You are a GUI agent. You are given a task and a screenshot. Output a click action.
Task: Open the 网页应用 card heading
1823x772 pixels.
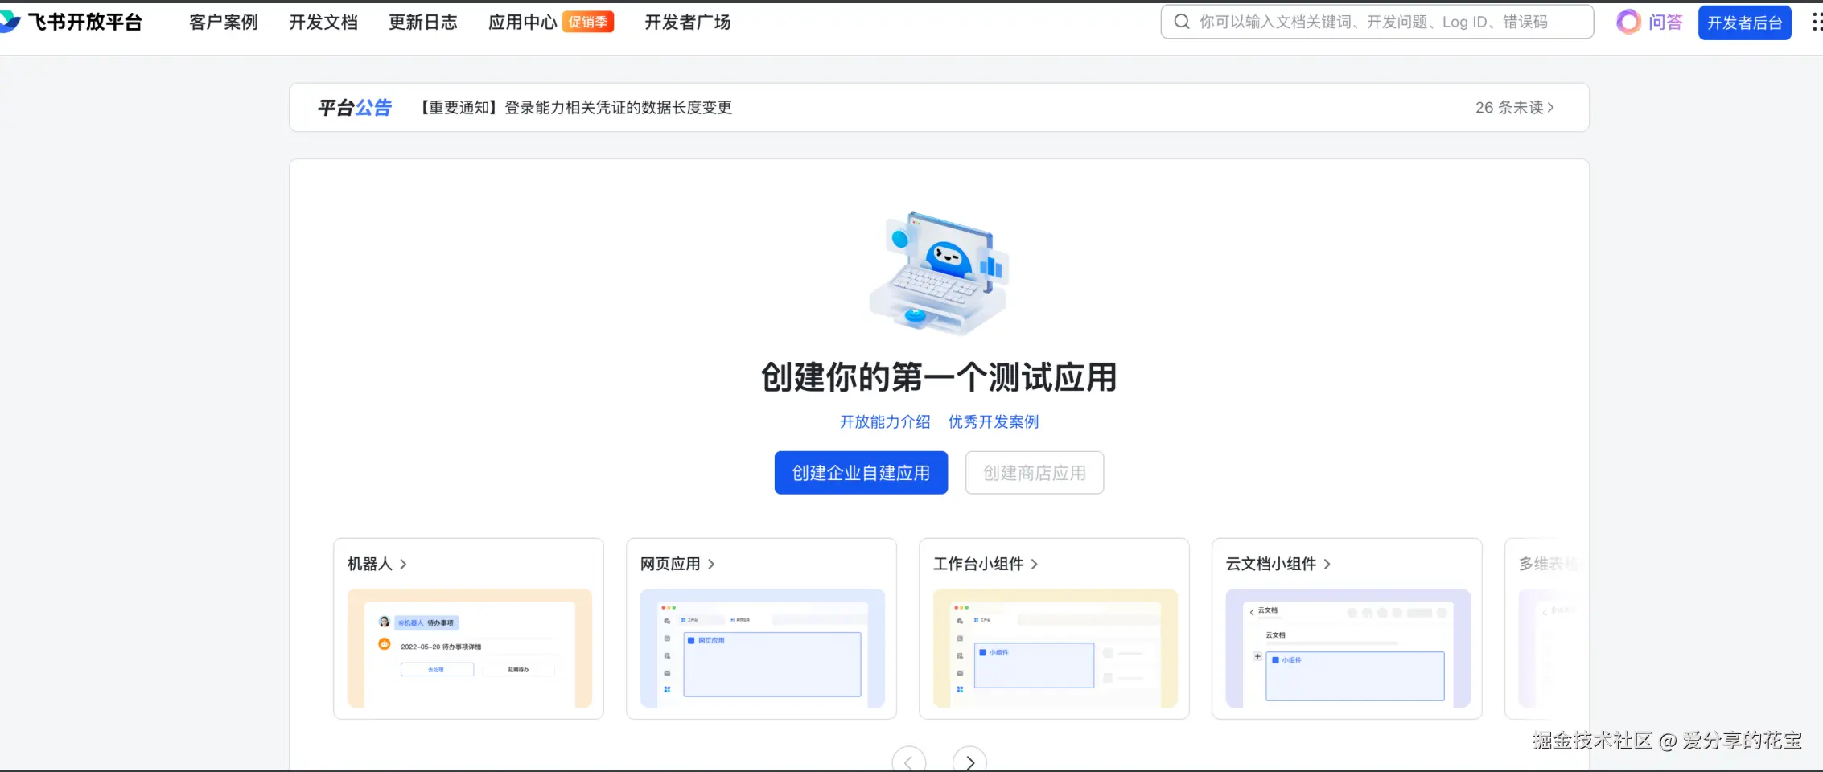pyautogui.click(x=677, y=564)
